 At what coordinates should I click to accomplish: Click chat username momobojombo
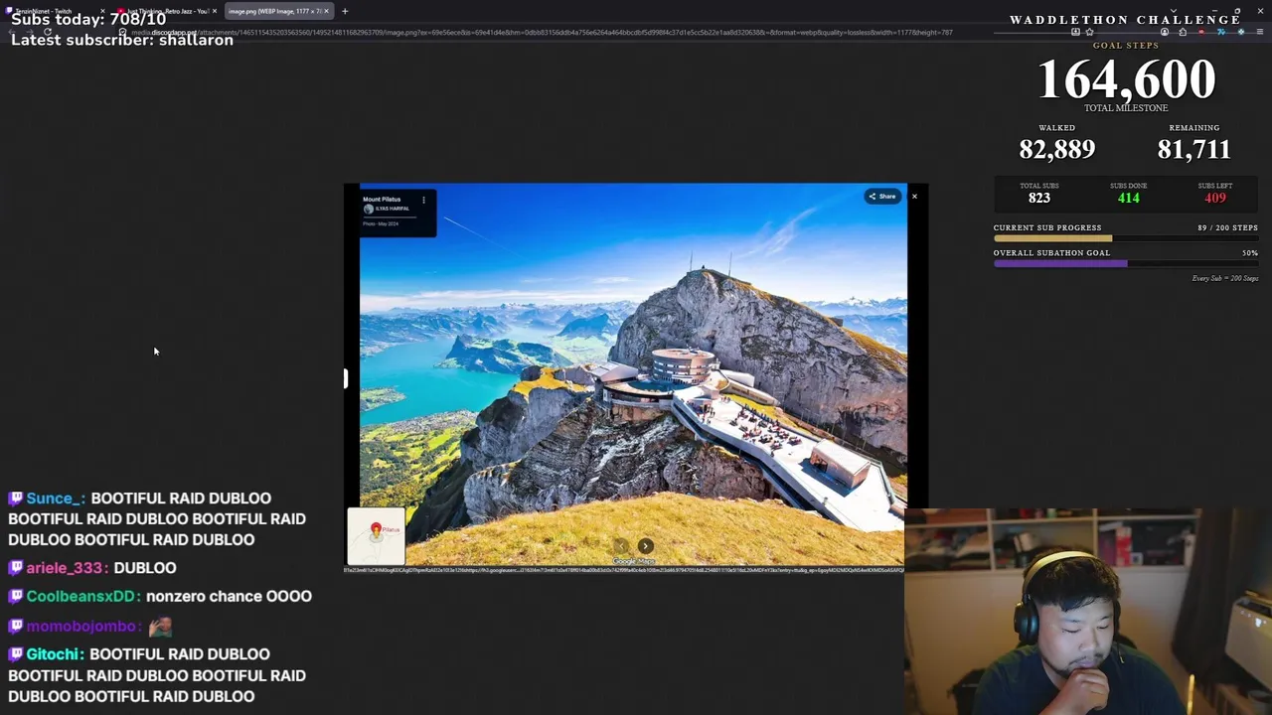(x=81, y=627)
